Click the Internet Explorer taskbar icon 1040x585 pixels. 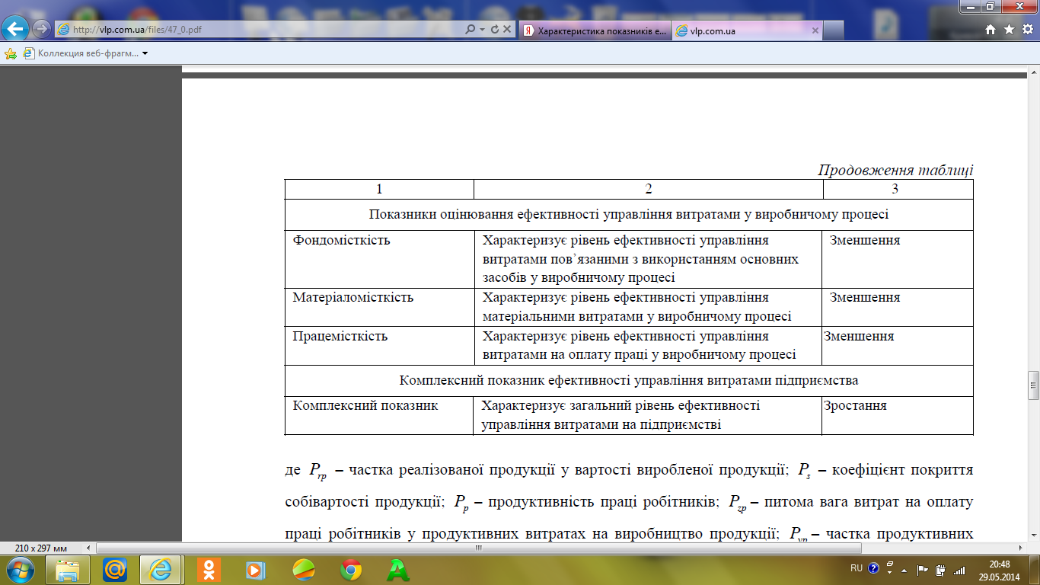tap(161, 569)
